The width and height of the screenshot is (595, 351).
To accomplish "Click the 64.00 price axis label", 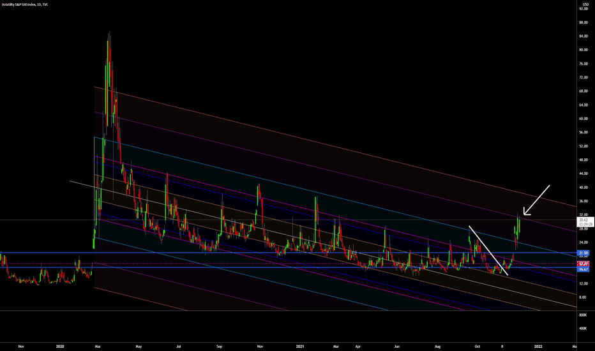I will coord(584,105).
